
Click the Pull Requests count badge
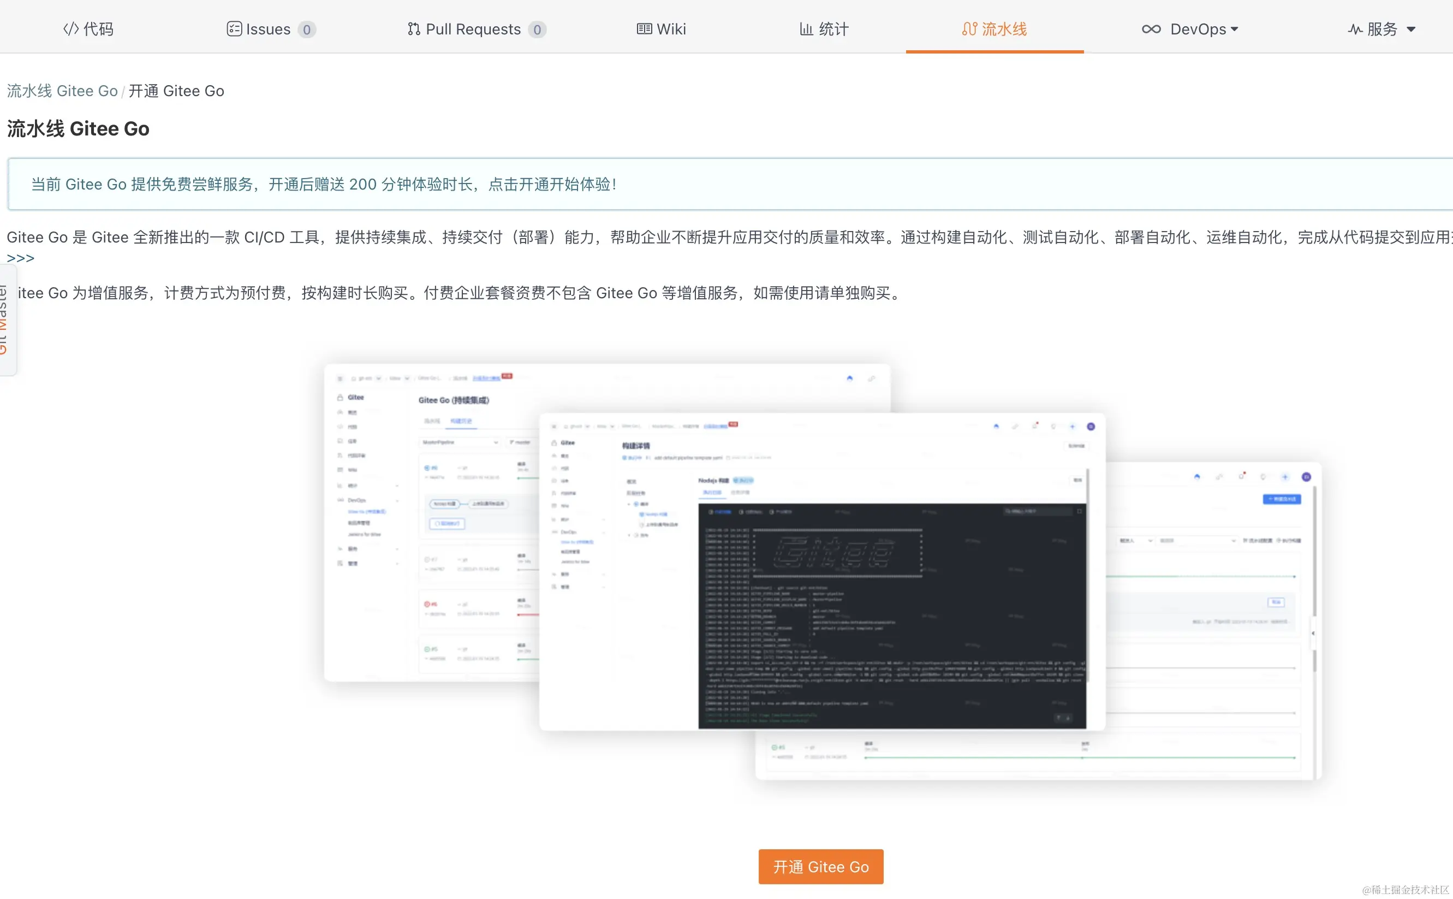[537, 29]
